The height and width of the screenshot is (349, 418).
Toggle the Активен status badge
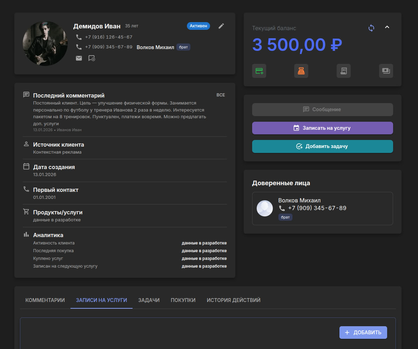(x=198, y=26)
